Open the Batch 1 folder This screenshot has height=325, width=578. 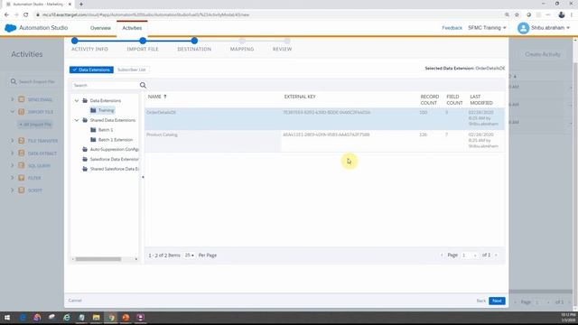(x=106, y=130)
